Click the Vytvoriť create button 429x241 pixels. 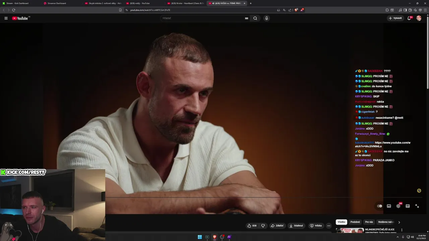(395, 18)
